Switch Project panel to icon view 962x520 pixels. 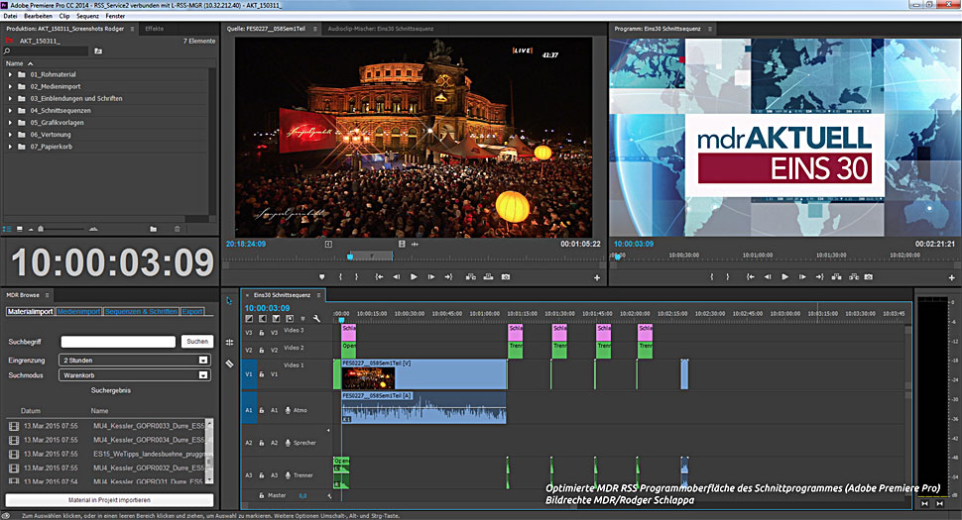(20, 229)
